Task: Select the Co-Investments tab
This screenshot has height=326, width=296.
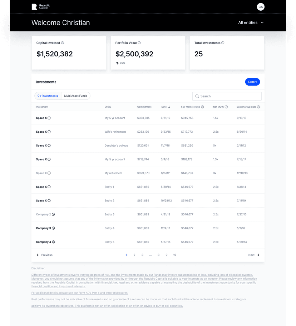Action: (48, 96)
